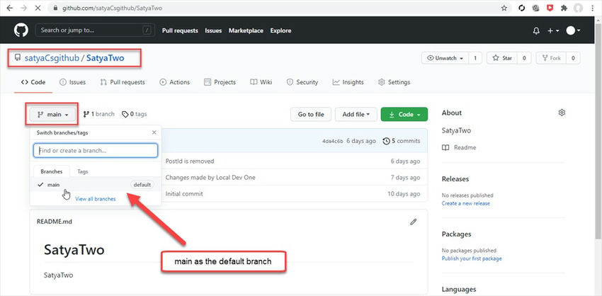
Task: Open the notifications bell icon
Action: (536, 30)
